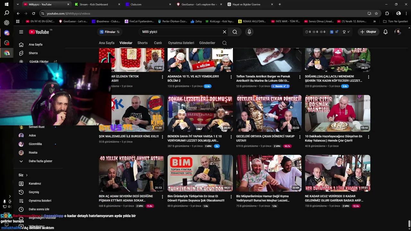Viewport: 411px width, 231px height.
Task: Switch to the Ana Sayfa channel tab
Action: (x=107, y=43)
